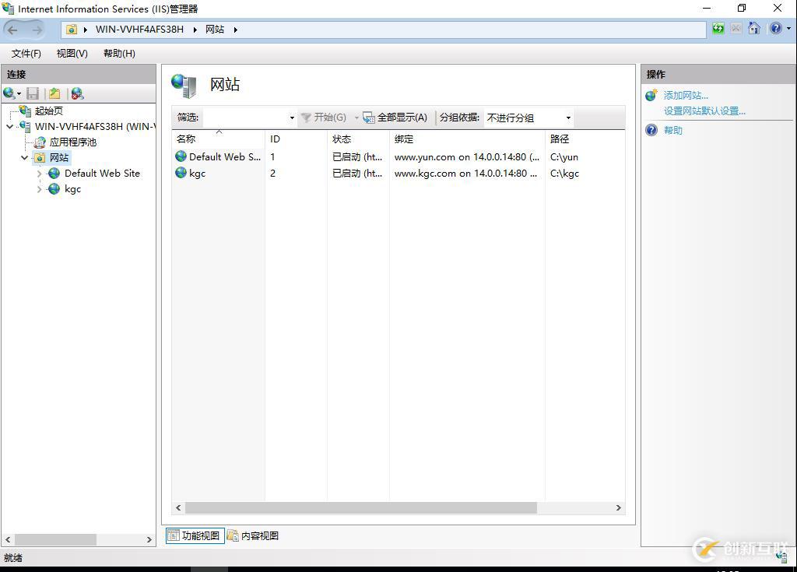
Task: Click the delete connection icon
Action: (x=77, y=93)
